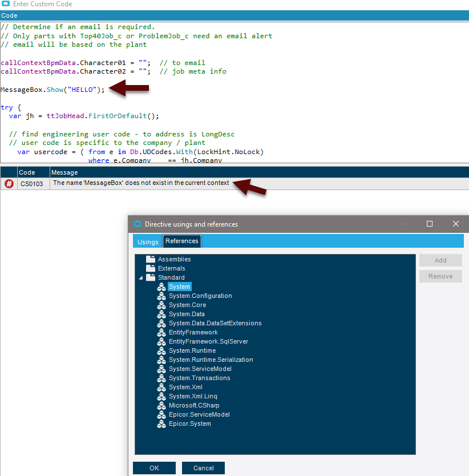Click the try keyword in the code editor
Viewport: 469px width, 476px height.
pyautogui.click(x=7, y=107)
